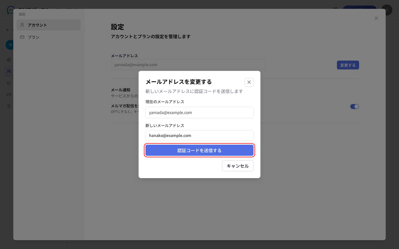Click the キャンセル button
The width and height of the screenshot is (399, 249).
pos(238,166)
